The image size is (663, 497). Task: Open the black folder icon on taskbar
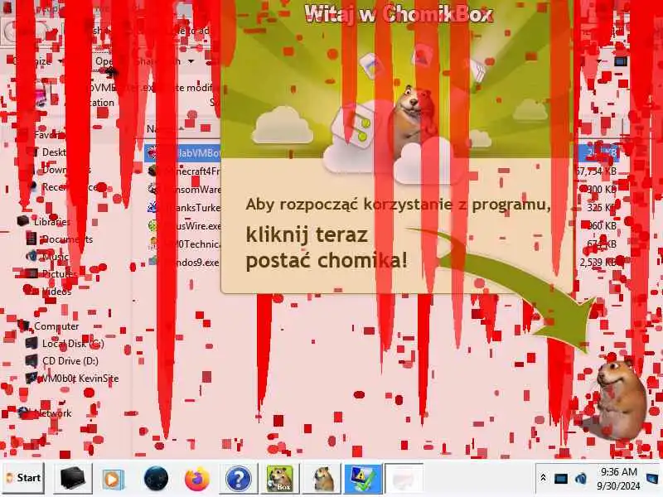tap(73, 479)
